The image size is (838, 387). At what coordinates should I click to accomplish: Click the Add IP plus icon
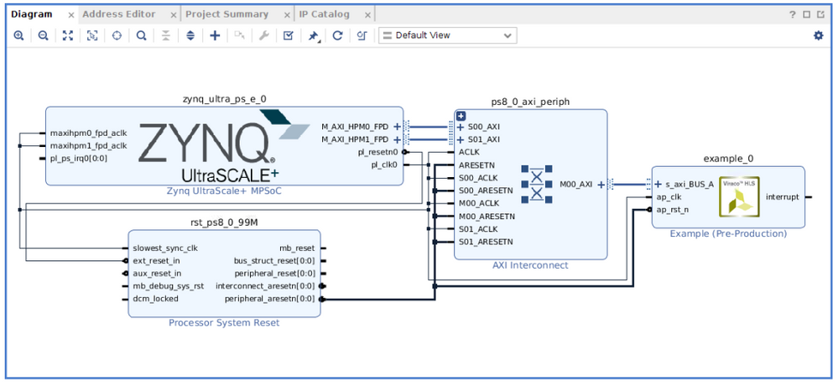215,35
